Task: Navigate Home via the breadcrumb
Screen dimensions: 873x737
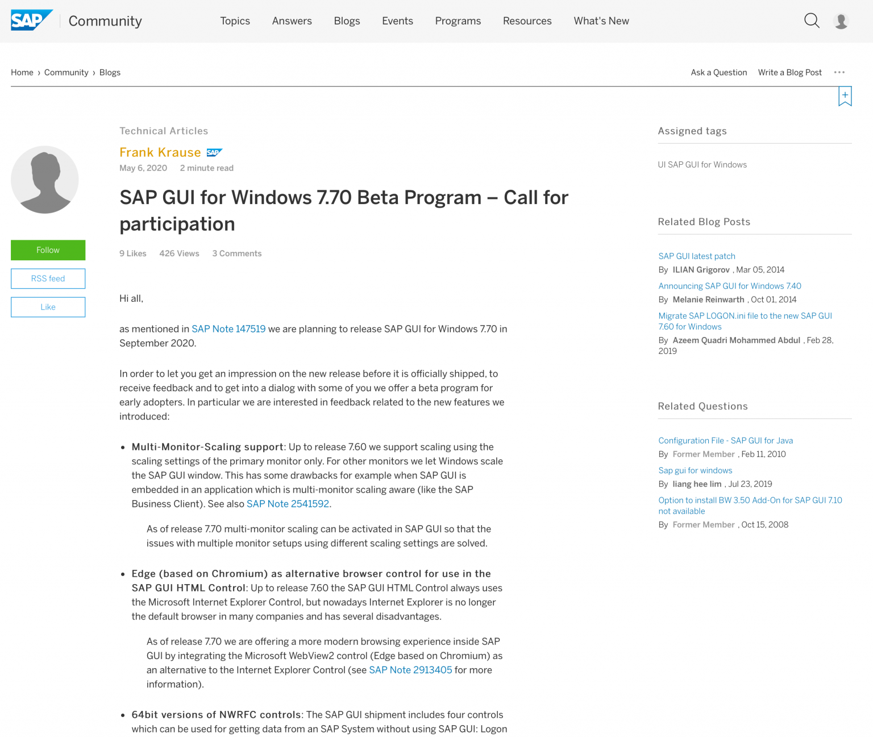Action: pyautogui.click(x=22, y=72)
